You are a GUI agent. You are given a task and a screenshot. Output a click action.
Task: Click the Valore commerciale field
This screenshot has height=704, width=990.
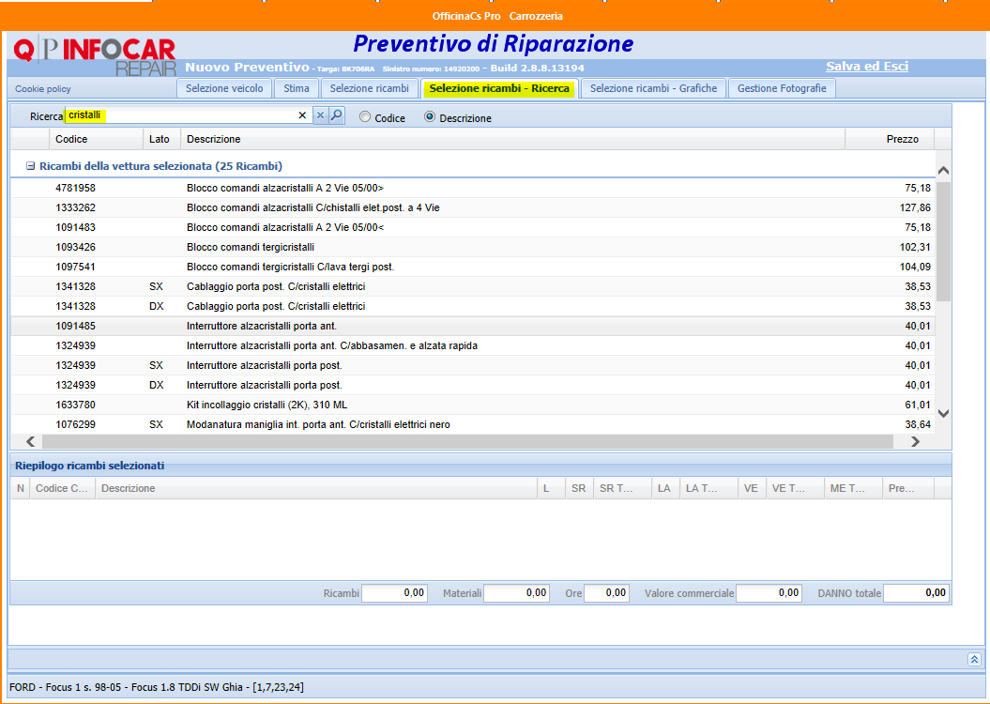(769, 593)
